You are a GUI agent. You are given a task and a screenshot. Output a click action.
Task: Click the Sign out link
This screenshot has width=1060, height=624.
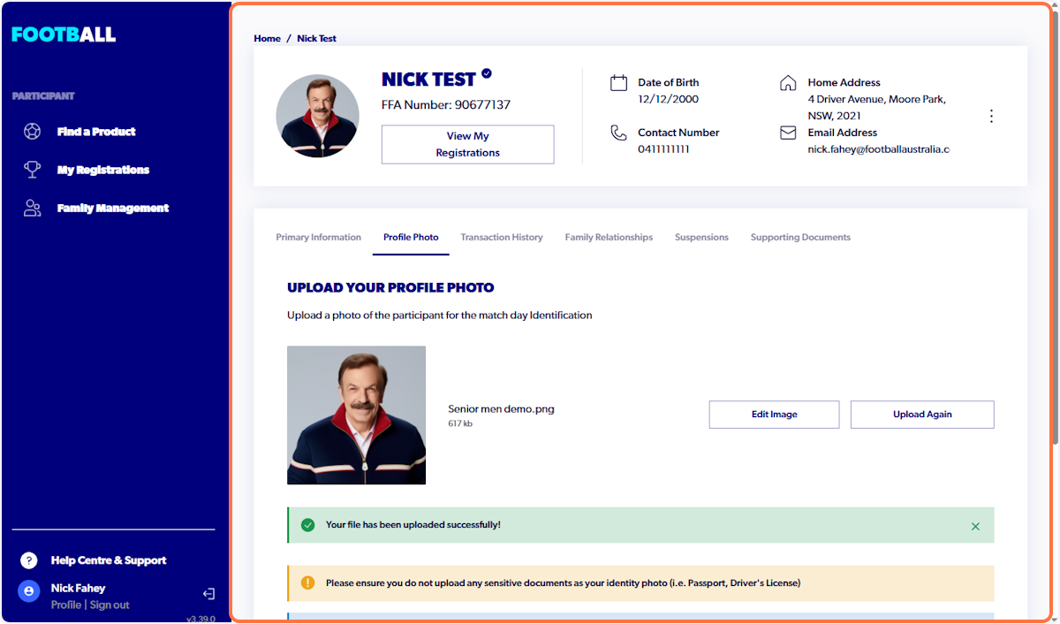(x=110, y=605)
